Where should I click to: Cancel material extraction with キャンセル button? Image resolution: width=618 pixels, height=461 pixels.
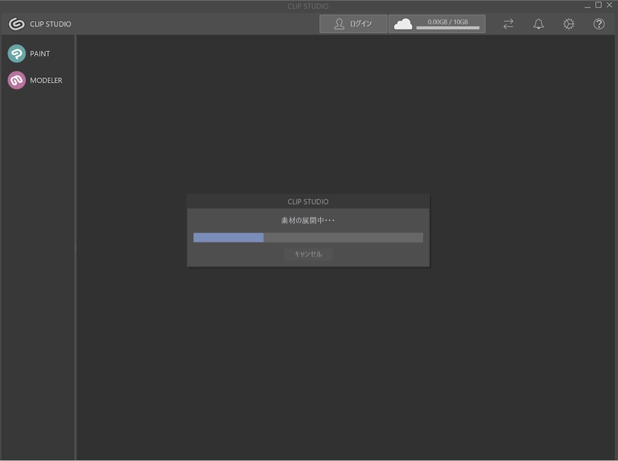click(308, 254)
